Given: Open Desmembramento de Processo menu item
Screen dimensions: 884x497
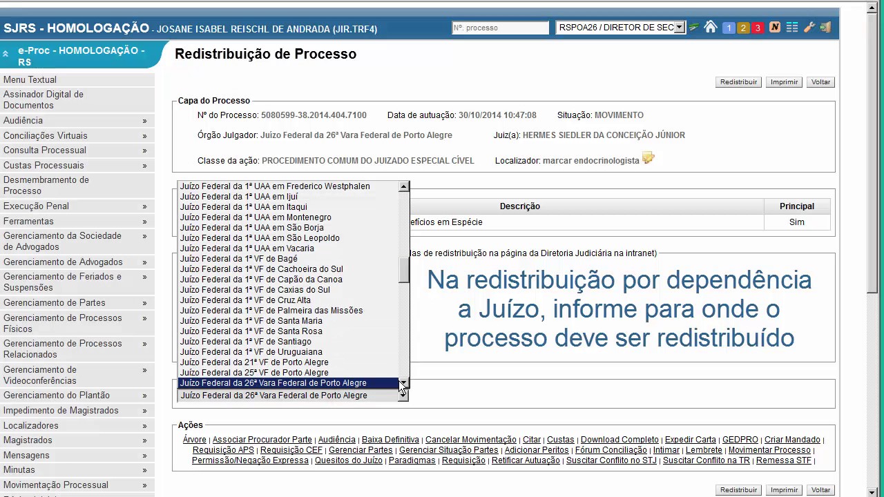Looking at the screenshot, I should [x=77, y=185].
